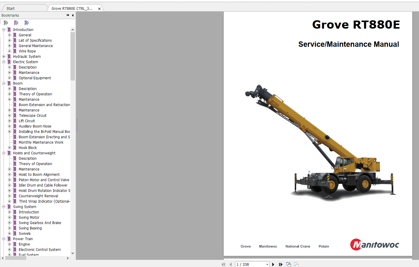Collapse the Bookmarks panel sidebar arrow
The width and height of the screenshot is (419, 267).
72,15
